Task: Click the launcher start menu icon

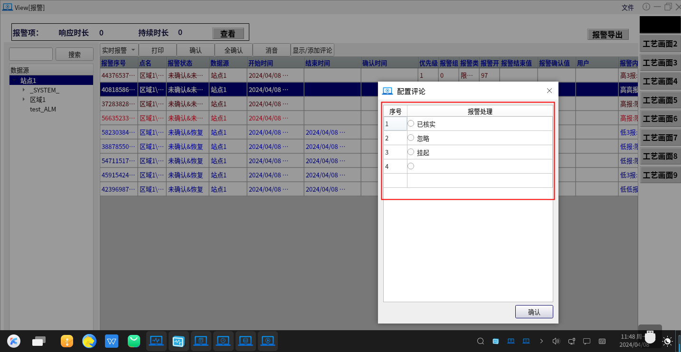Action: tap(14, 341)
